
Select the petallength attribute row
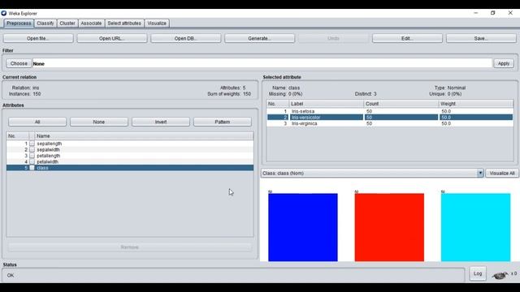tap(130, 156)
